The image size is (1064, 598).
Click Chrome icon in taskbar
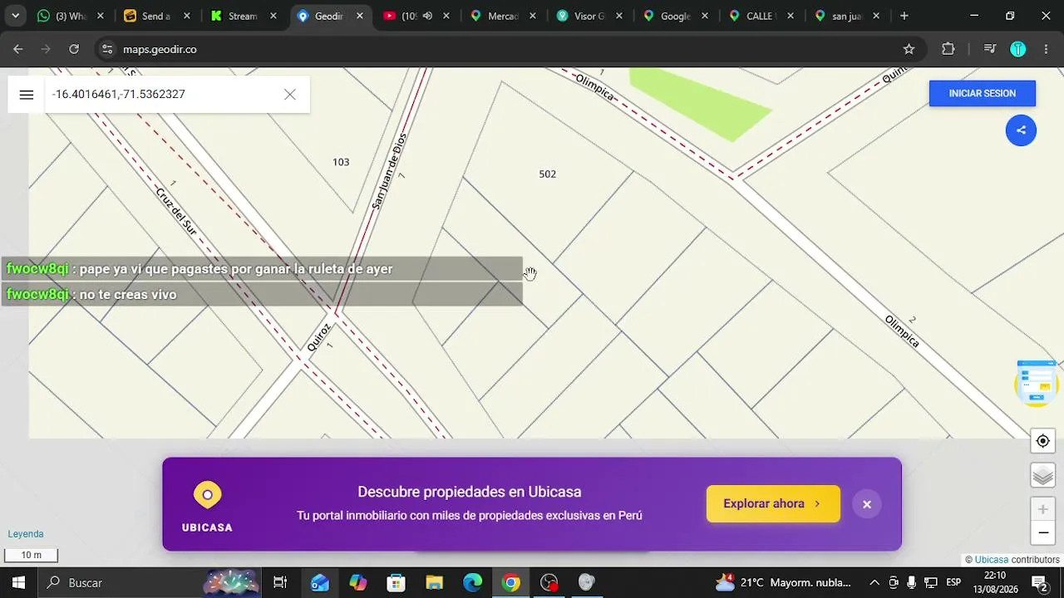point(510,582)
